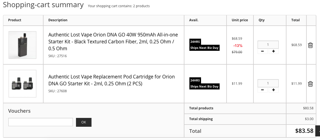Increase quantity of Orion DNA GO Starter Kit

[x=273, y=51]
